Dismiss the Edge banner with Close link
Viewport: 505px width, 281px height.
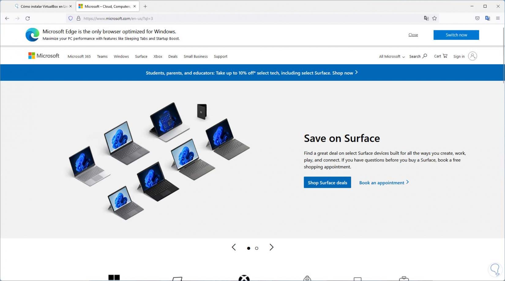click(413, 35)
